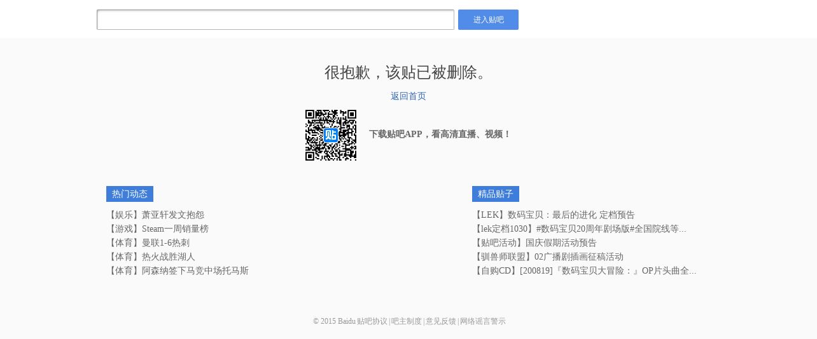Image resolution: width=817 pixels, height=339 pixels.
Task: Open the 贴吧协议 footer link
Action: [x=372, y=321]
